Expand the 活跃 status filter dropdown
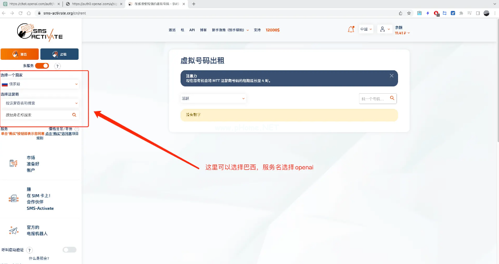This screenshot has height=264, width=499. click(213, 98)
